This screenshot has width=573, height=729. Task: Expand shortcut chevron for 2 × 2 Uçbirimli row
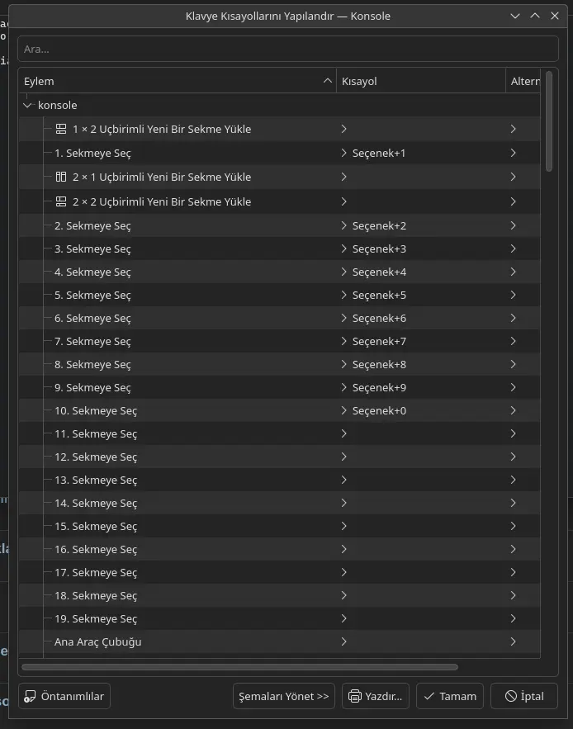[x=343, y=201]
